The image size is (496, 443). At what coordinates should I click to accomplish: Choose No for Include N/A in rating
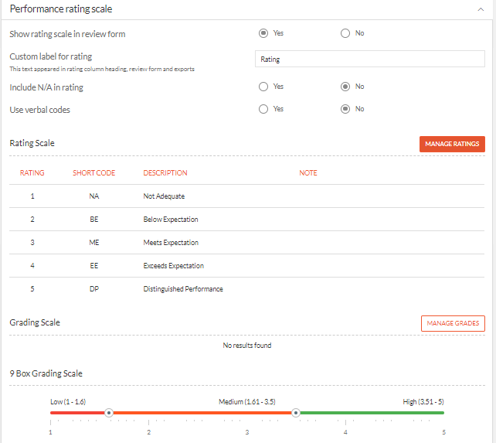click(345, 87)
